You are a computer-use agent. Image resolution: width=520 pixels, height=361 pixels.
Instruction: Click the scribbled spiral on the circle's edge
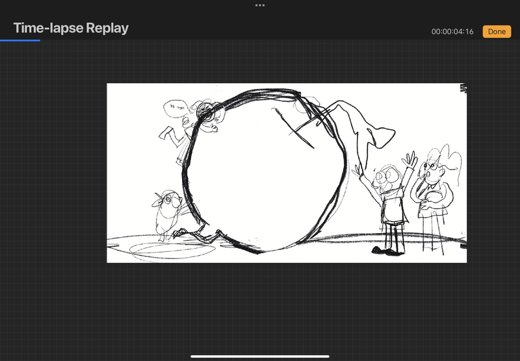[207, 114]
